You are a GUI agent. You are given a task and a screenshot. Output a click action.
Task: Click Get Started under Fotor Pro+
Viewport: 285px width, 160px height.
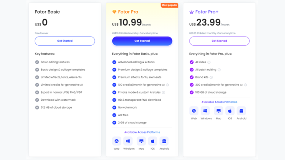click(x=219, y=41)
